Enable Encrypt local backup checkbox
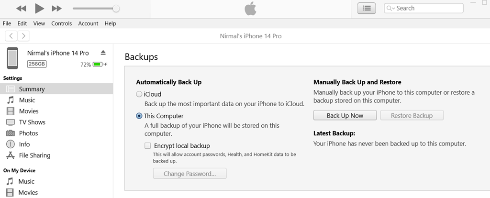This screenshot has width=490, height=198. pyautogui.click(x=147, y=145)
